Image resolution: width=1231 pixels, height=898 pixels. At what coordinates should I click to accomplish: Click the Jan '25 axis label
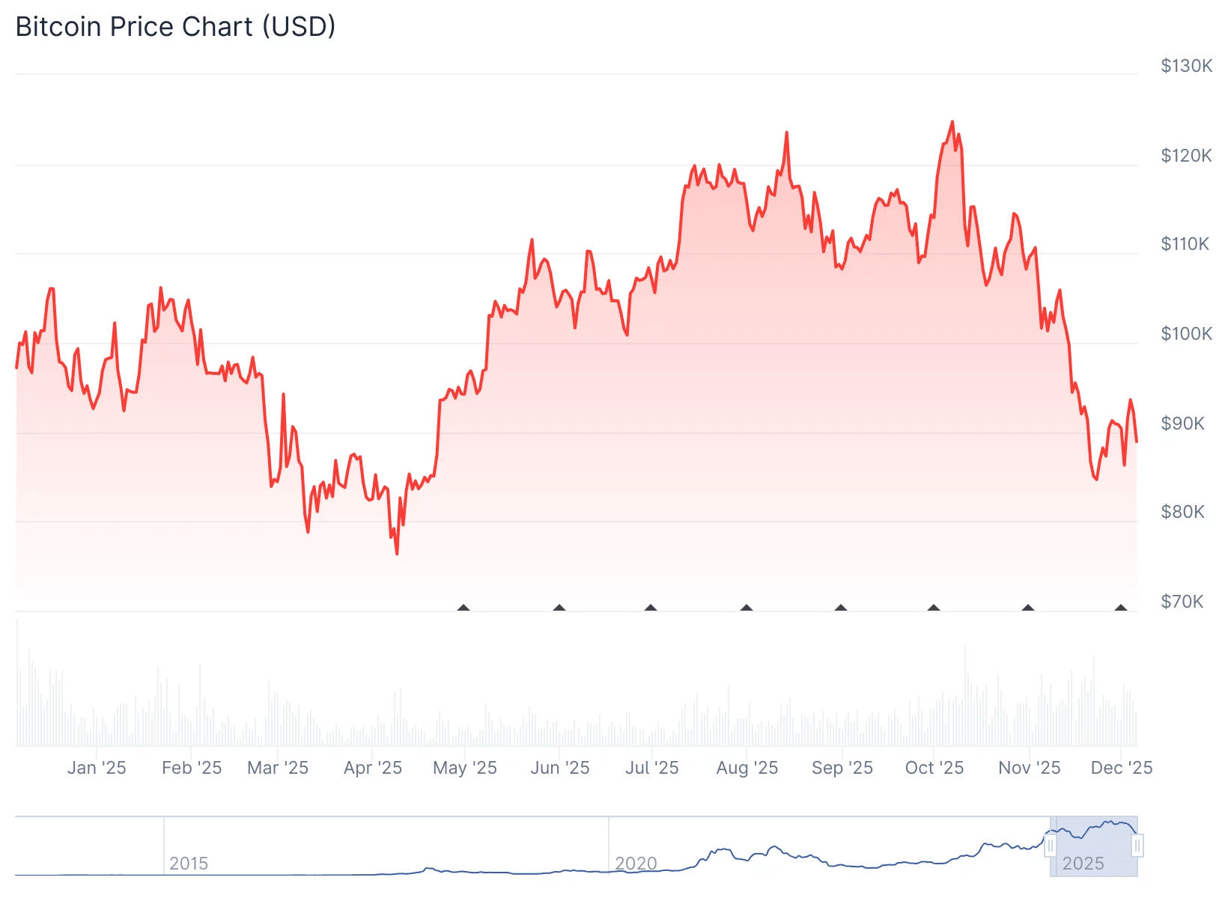coord(97,768)
